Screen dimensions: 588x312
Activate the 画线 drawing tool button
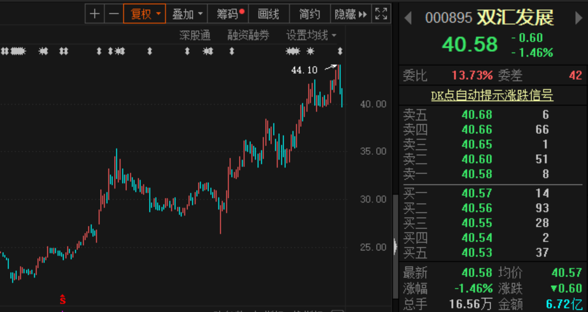[x=268, y=14]
